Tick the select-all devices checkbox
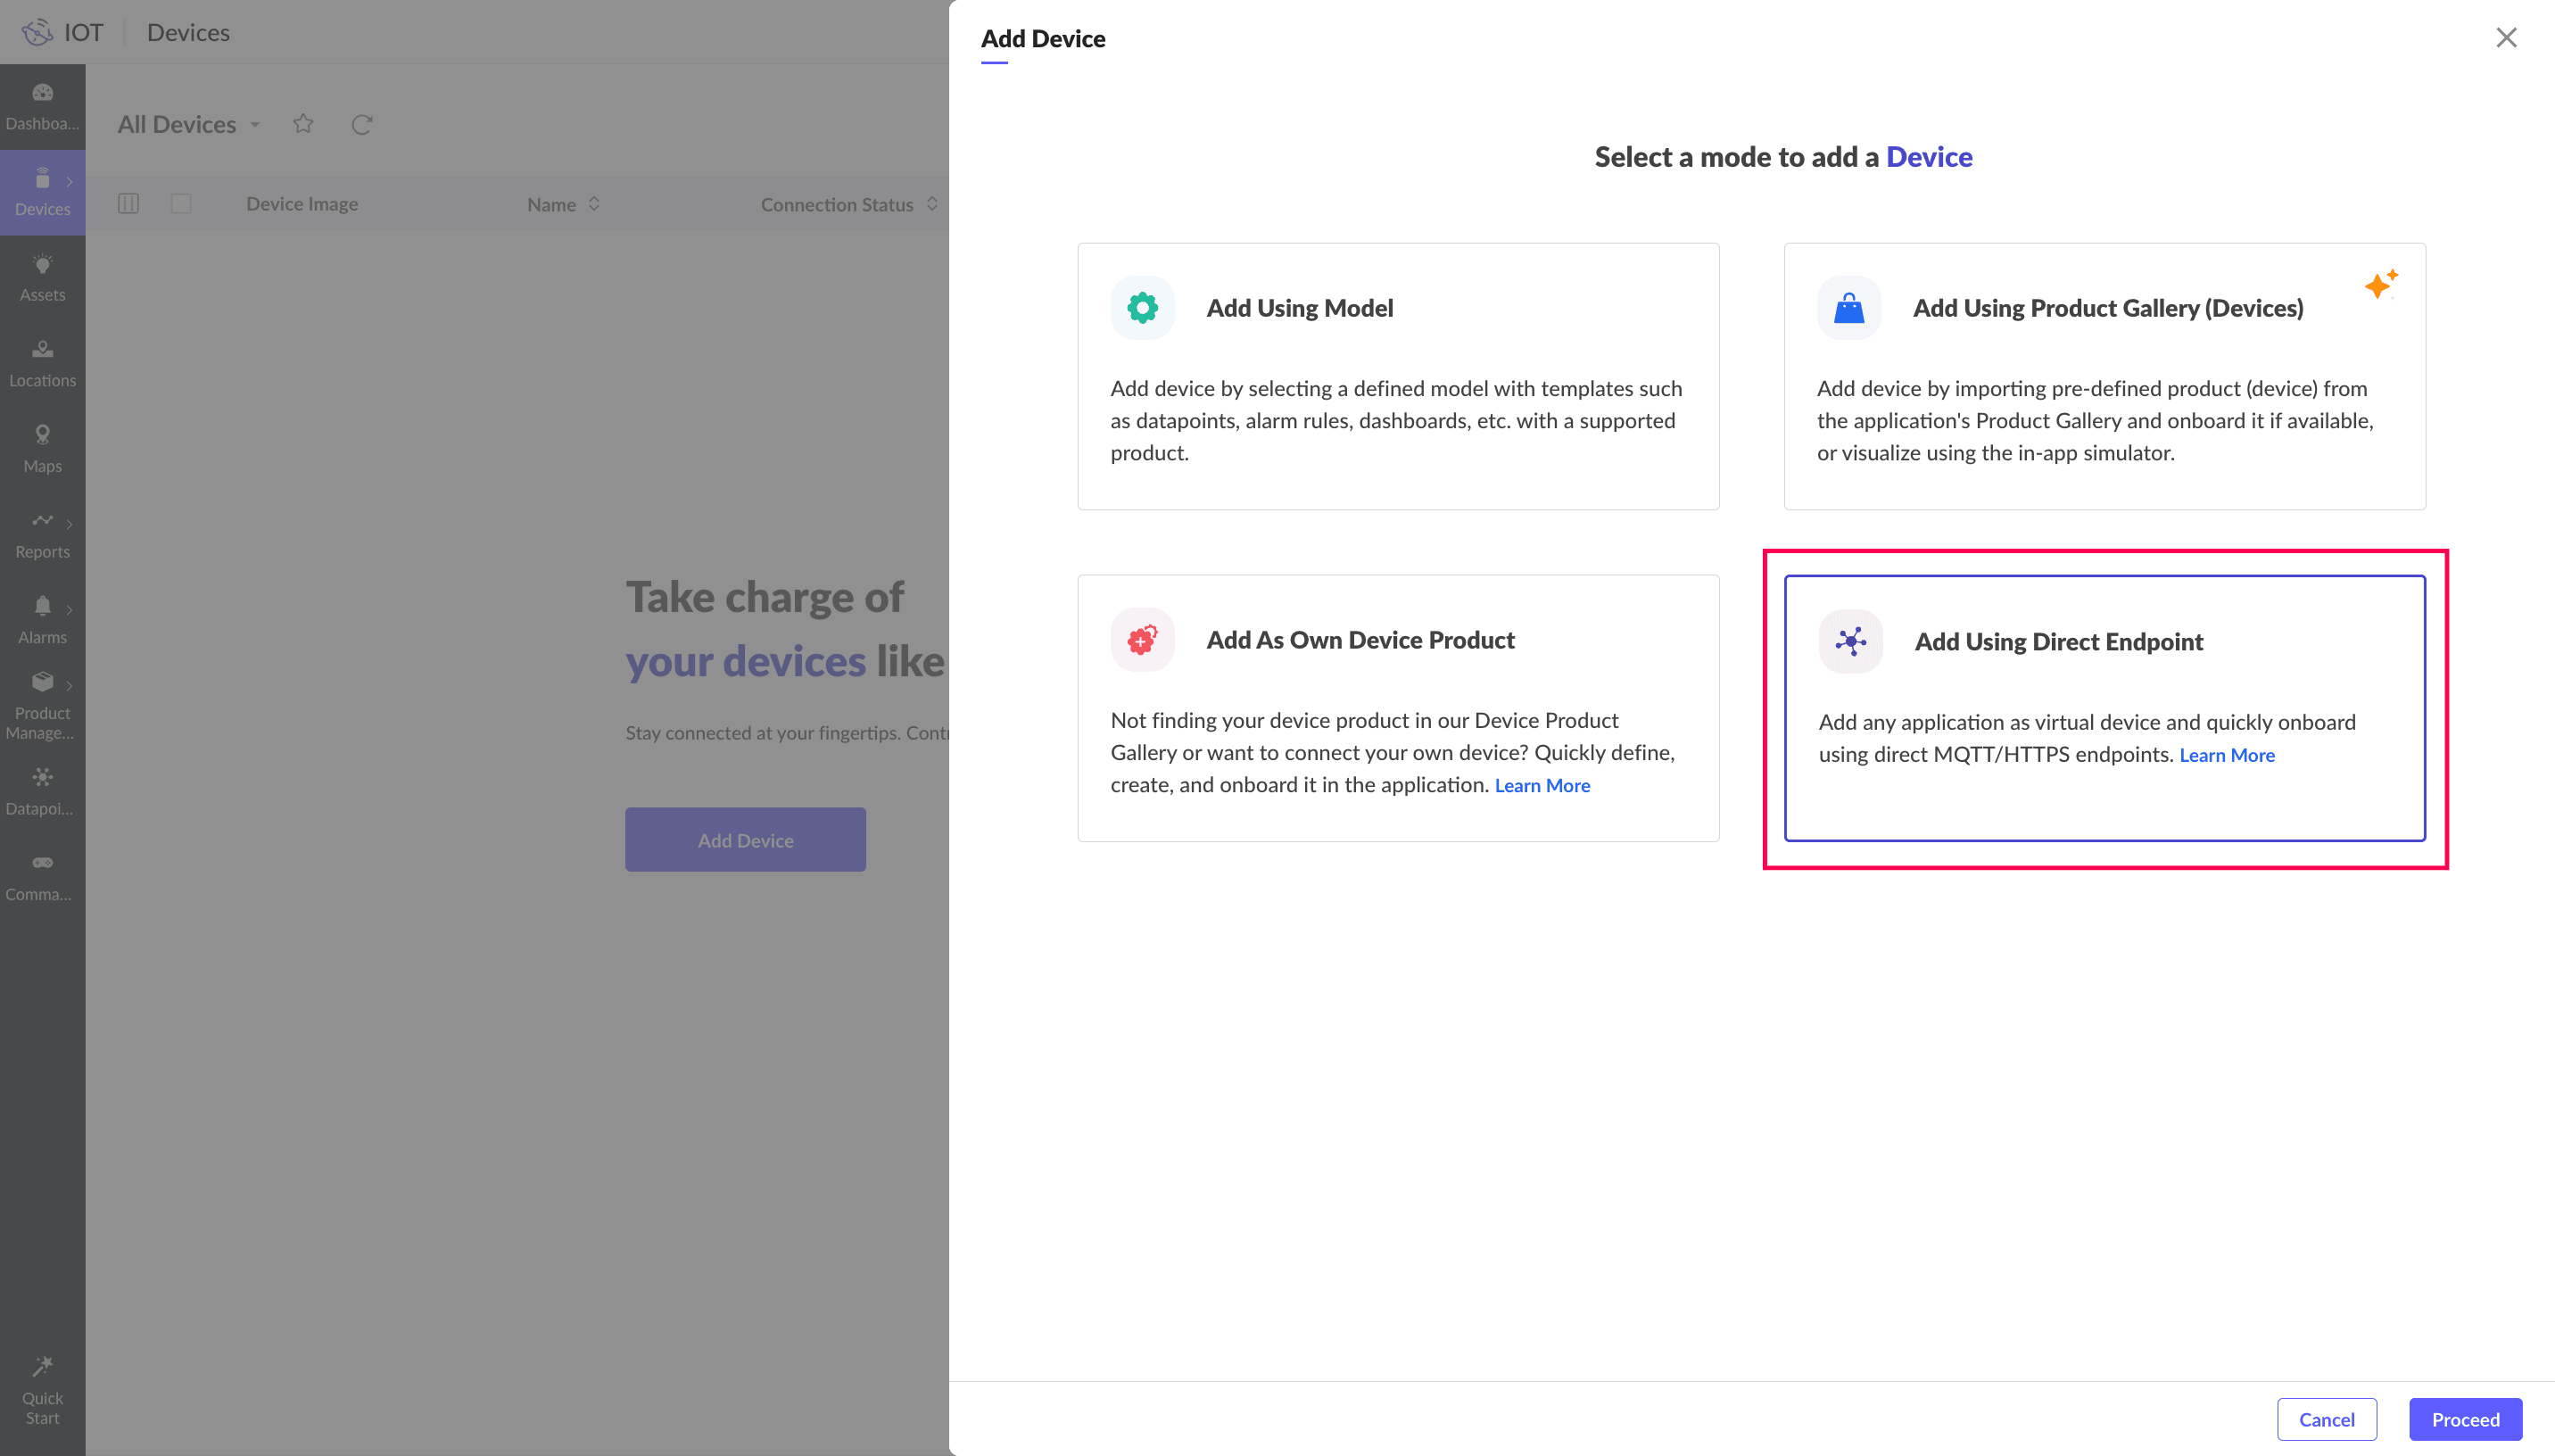This screenshot has width=2555, height=1456. (181, 204)
